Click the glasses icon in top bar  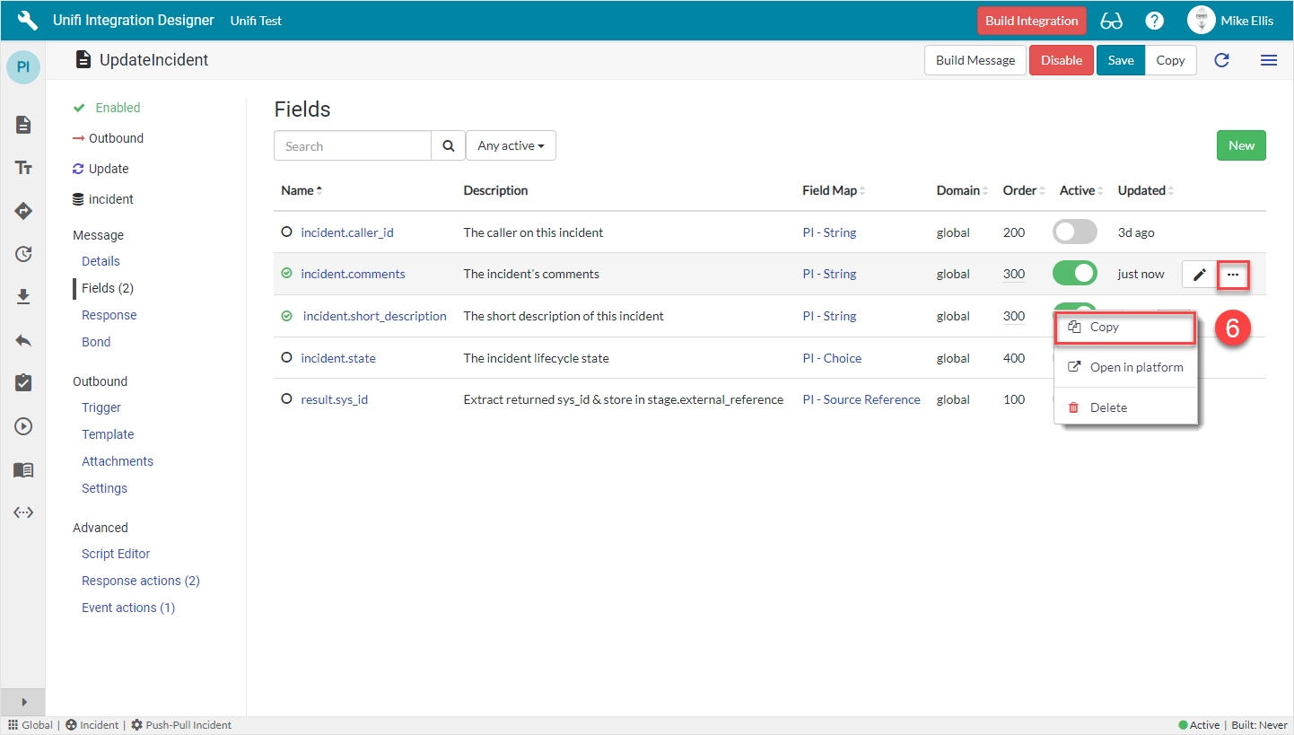point(1112,21)
